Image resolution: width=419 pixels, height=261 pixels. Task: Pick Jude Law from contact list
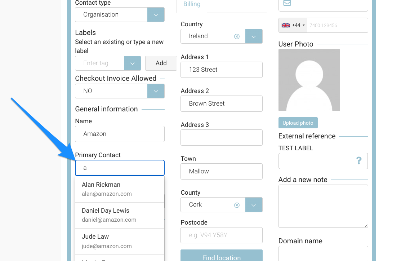point(120,241)
